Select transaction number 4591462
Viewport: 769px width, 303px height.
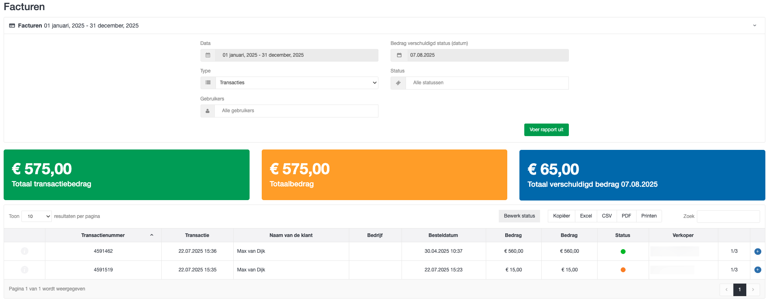(103, 251)
